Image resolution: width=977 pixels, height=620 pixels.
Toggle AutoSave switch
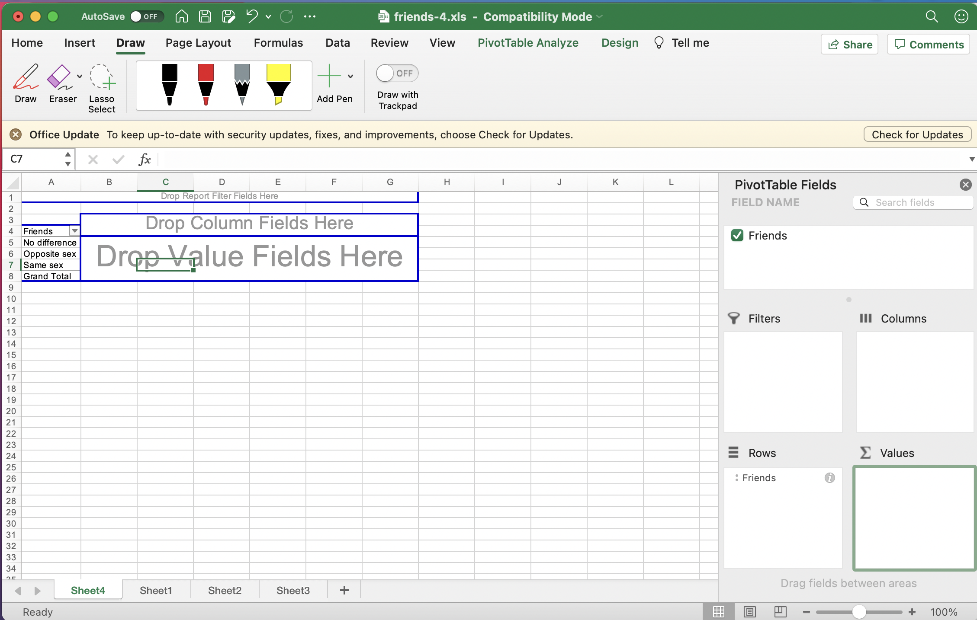click(146, 16)
